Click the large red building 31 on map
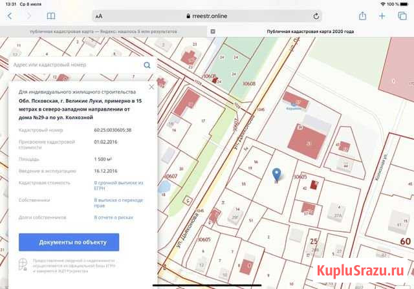414x289 pixels. [307, 143]
